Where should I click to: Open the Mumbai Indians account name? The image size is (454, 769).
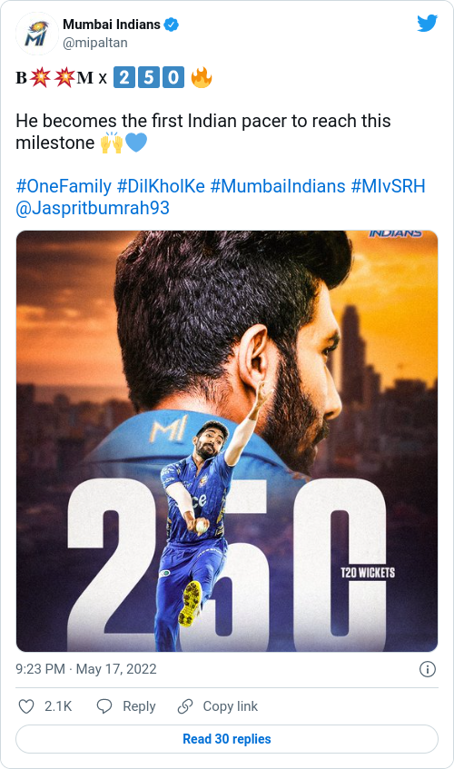(112, 24)
